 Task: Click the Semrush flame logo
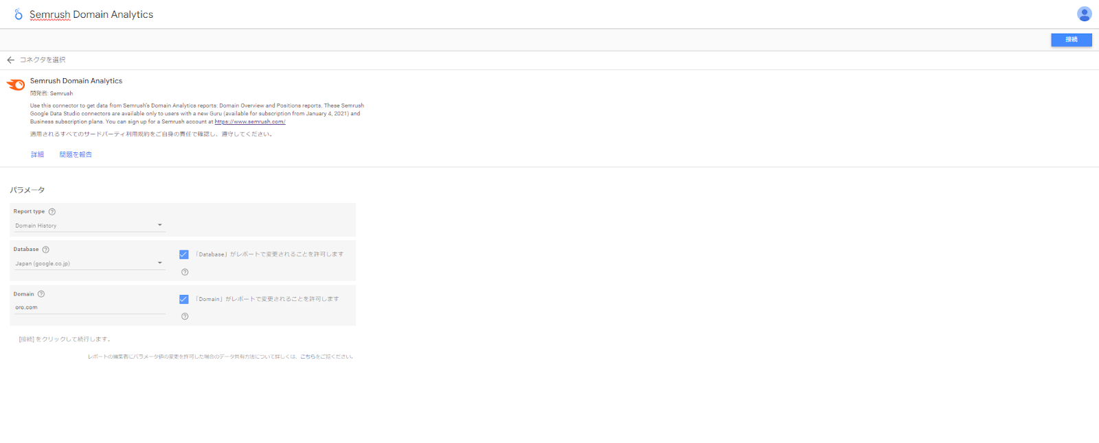tap(16, 84)
